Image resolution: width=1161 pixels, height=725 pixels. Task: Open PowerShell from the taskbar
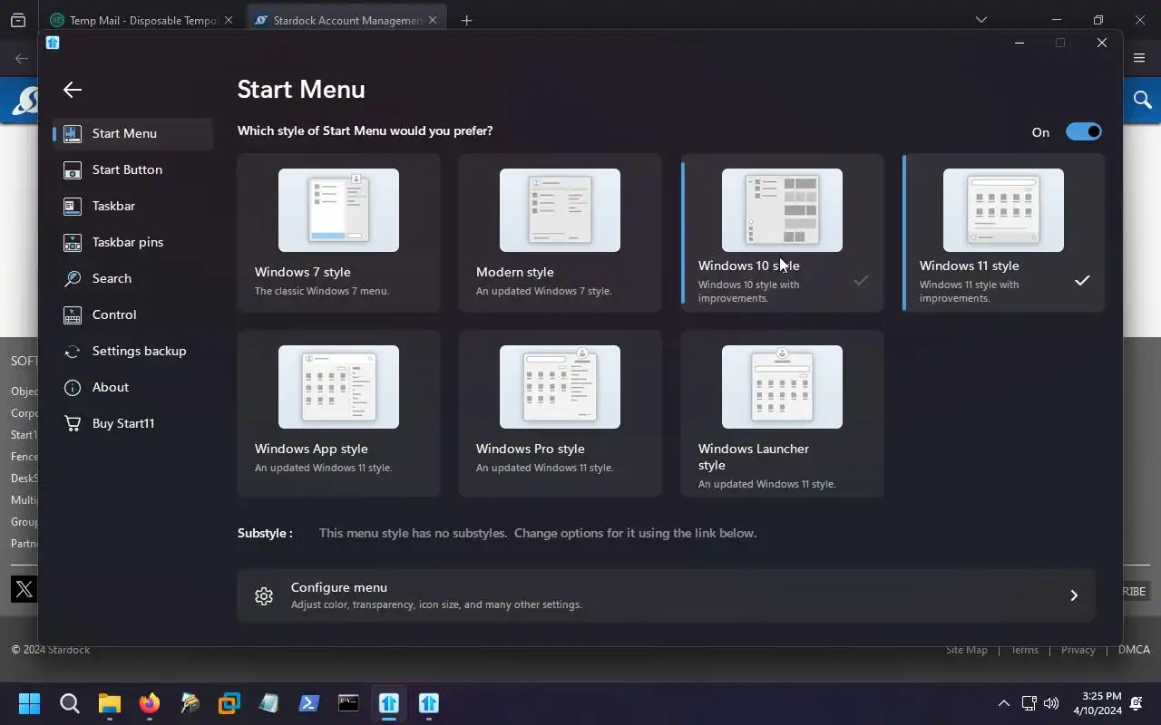(x=308, y=703)
